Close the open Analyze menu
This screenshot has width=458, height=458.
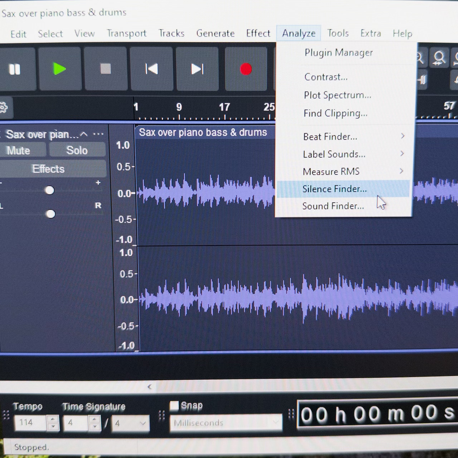(x=299, y=33)
